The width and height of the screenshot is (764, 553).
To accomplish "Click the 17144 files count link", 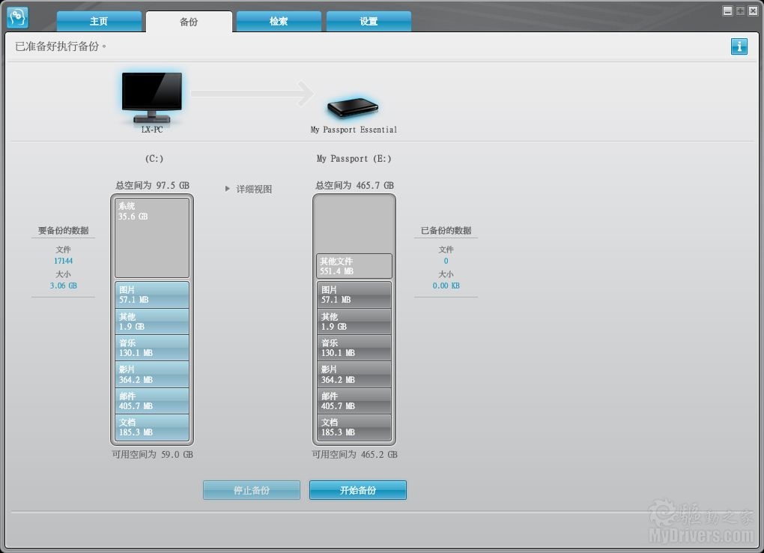I will click(63, 261).
